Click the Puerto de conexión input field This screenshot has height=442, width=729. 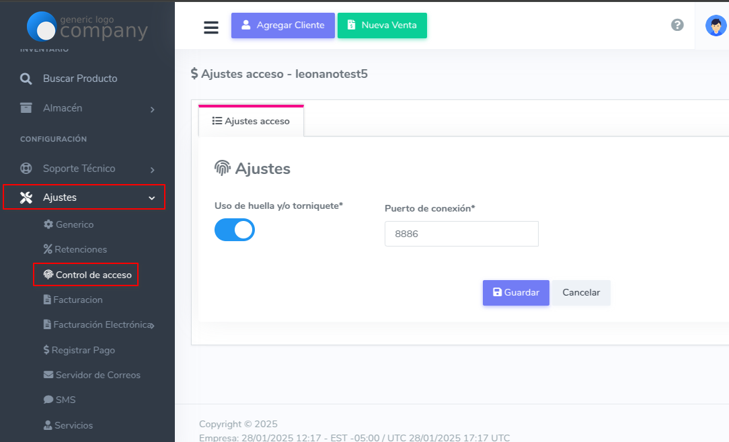[461, 234]
